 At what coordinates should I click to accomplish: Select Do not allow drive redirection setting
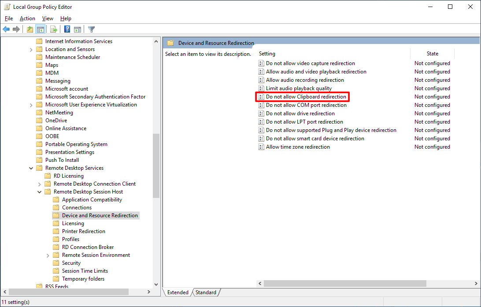pyautogui.click(x=300, y=113)
